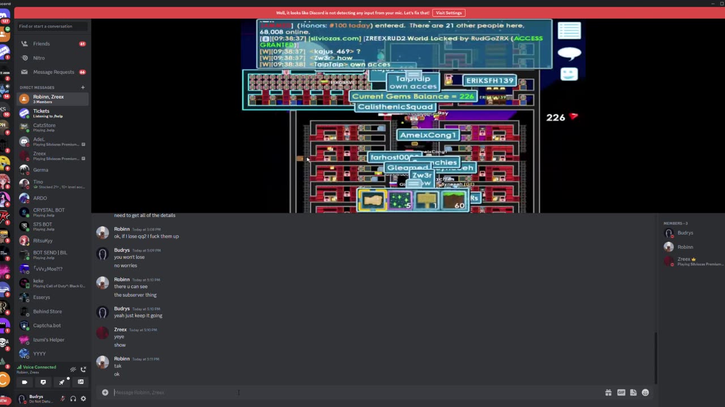Open the Tino conversation

point(53,184)
